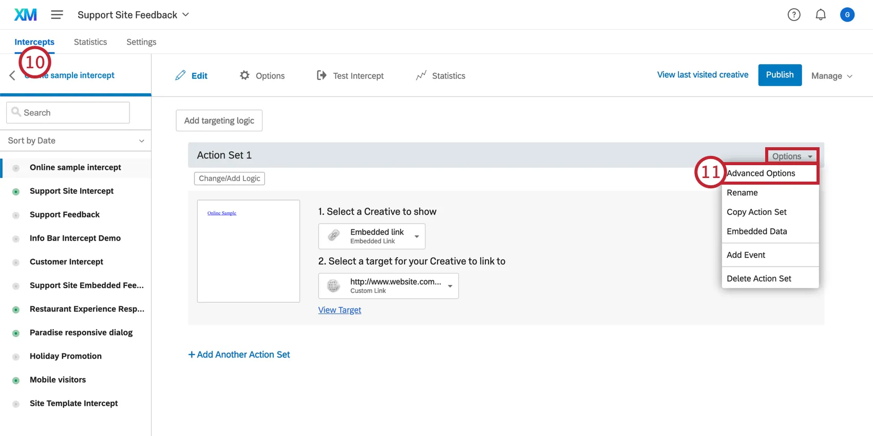Click the gear icon for intercept Options

pos(244,75)
